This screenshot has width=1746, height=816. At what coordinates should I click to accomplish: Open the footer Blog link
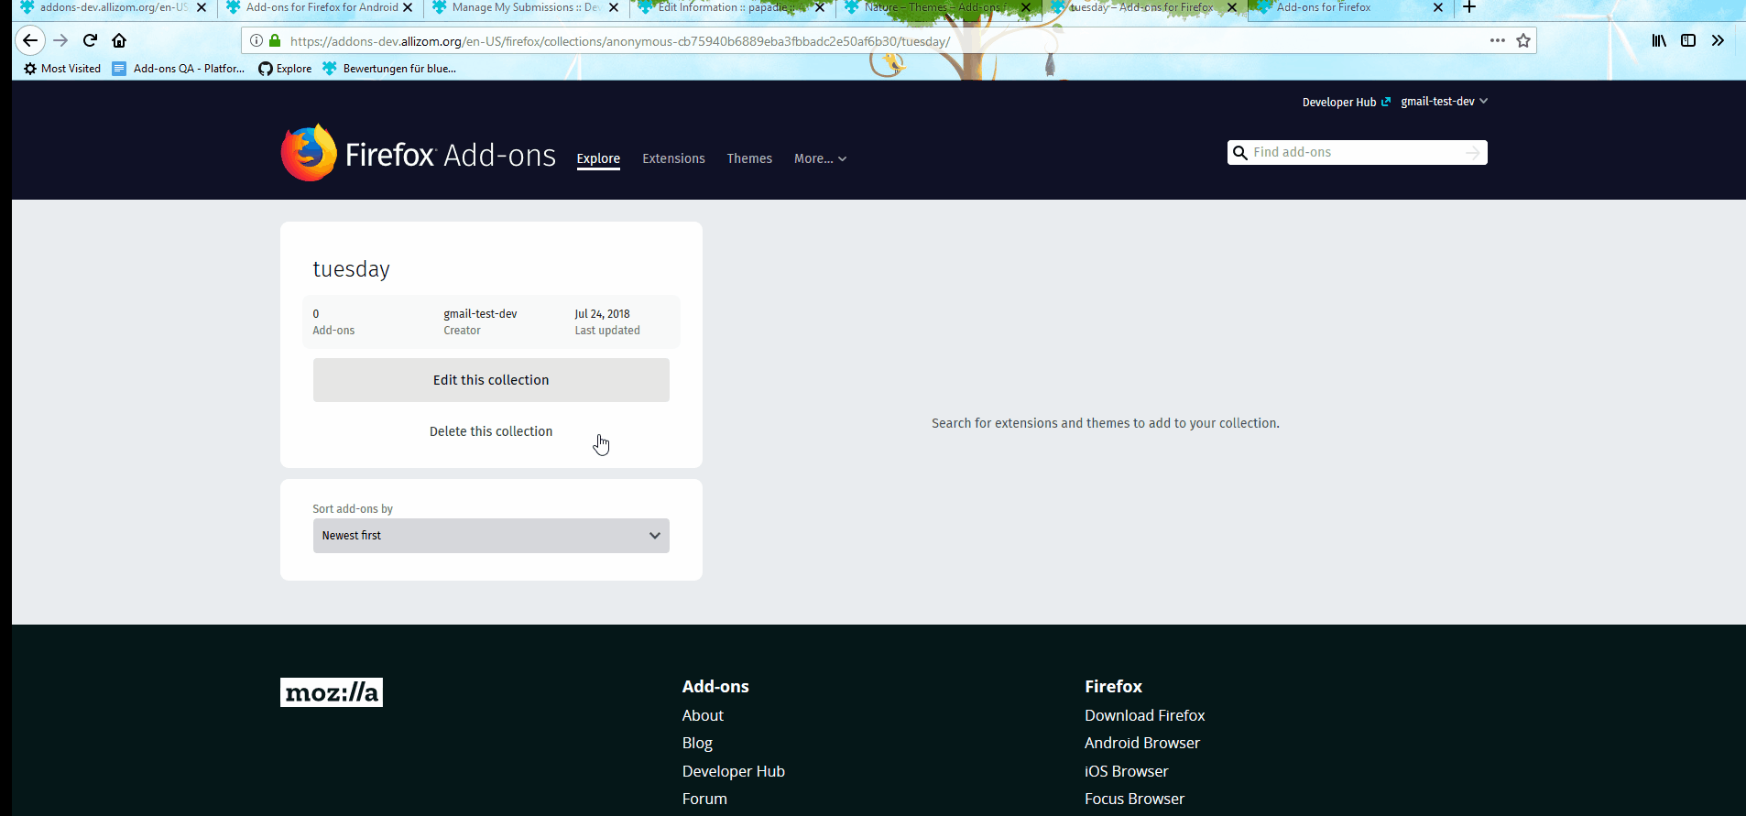(x=697, y=743)
